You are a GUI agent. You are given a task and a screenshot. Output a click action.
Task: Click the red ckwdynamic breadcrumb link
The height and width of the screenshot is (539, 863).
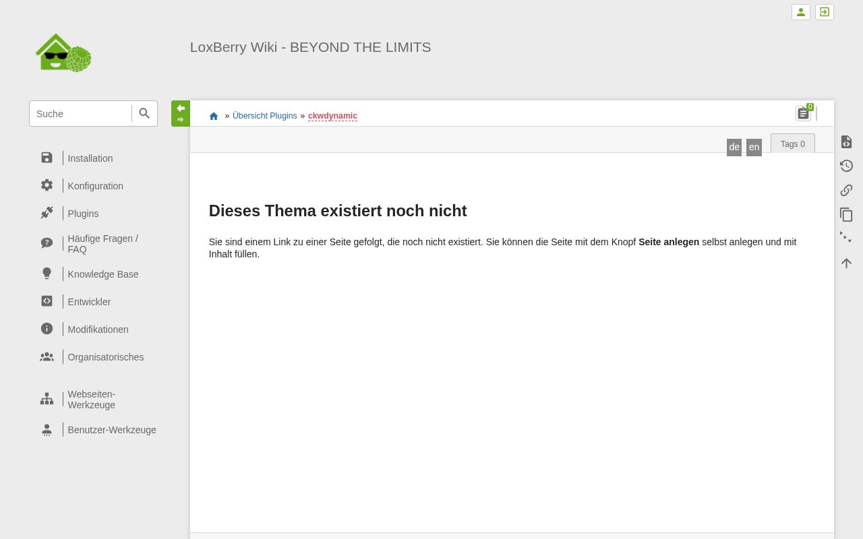[332, 116]
